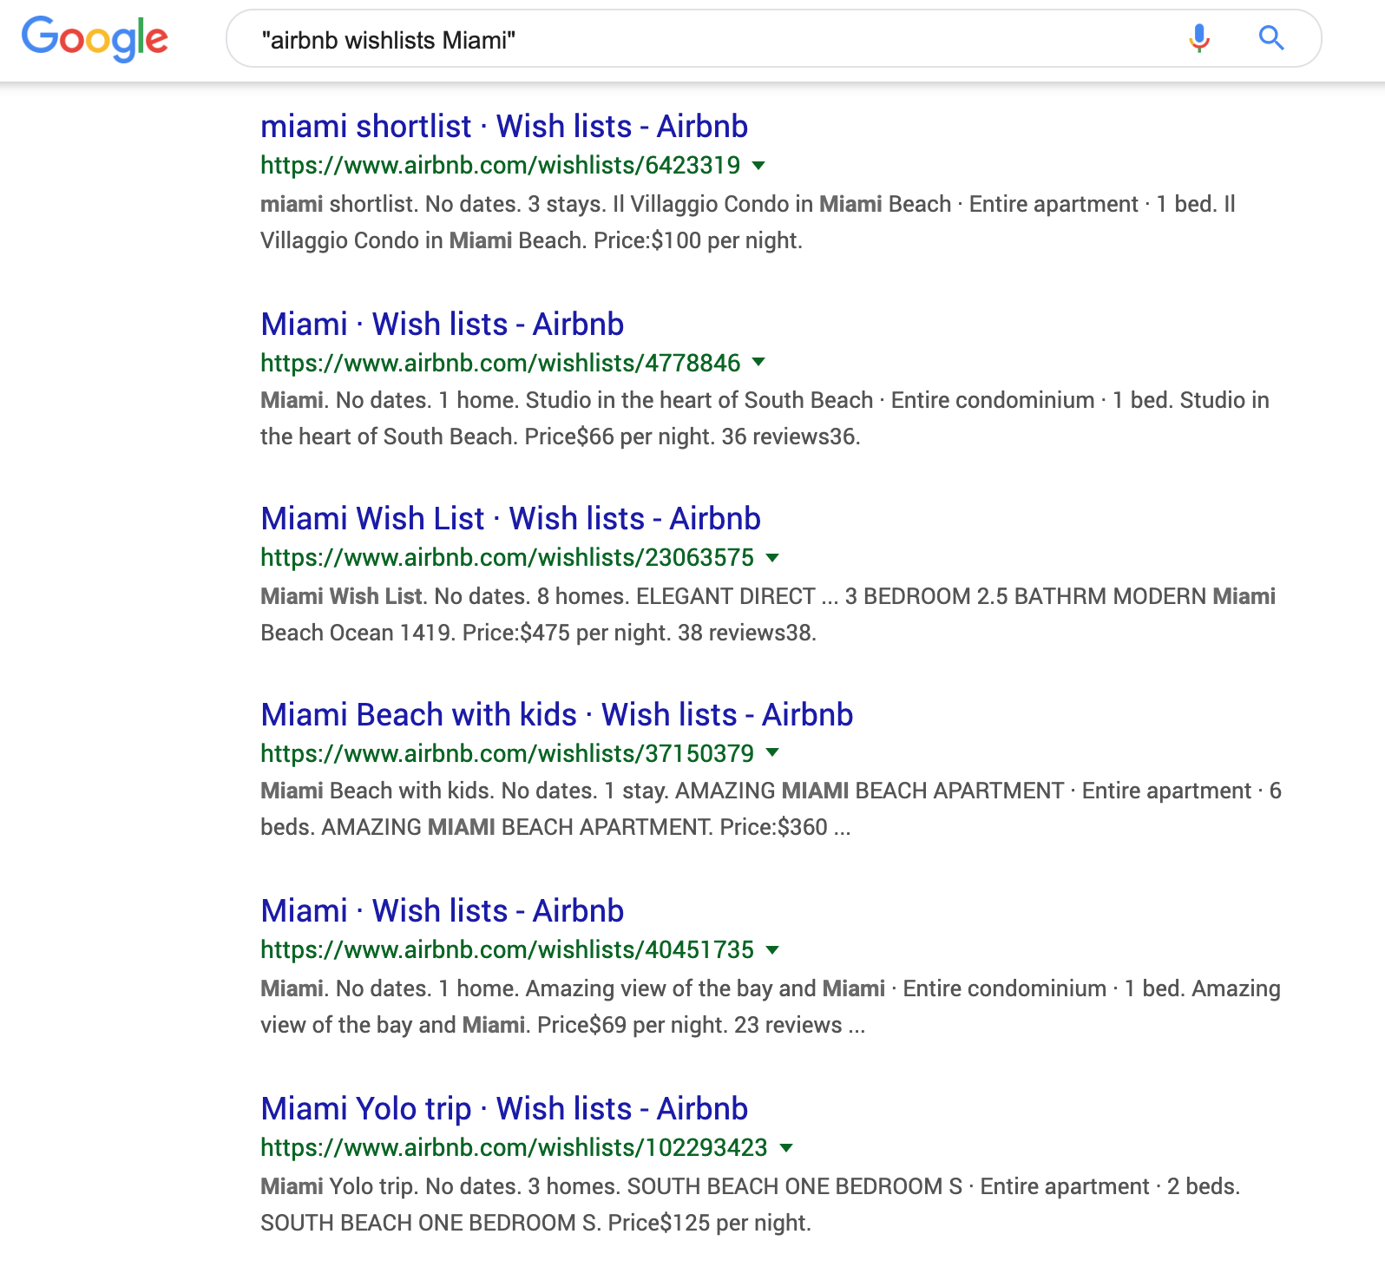Viewport: 1385px width, 1267px height.
Task: Click the magnifying glass search button
Action: [1271, 37]
